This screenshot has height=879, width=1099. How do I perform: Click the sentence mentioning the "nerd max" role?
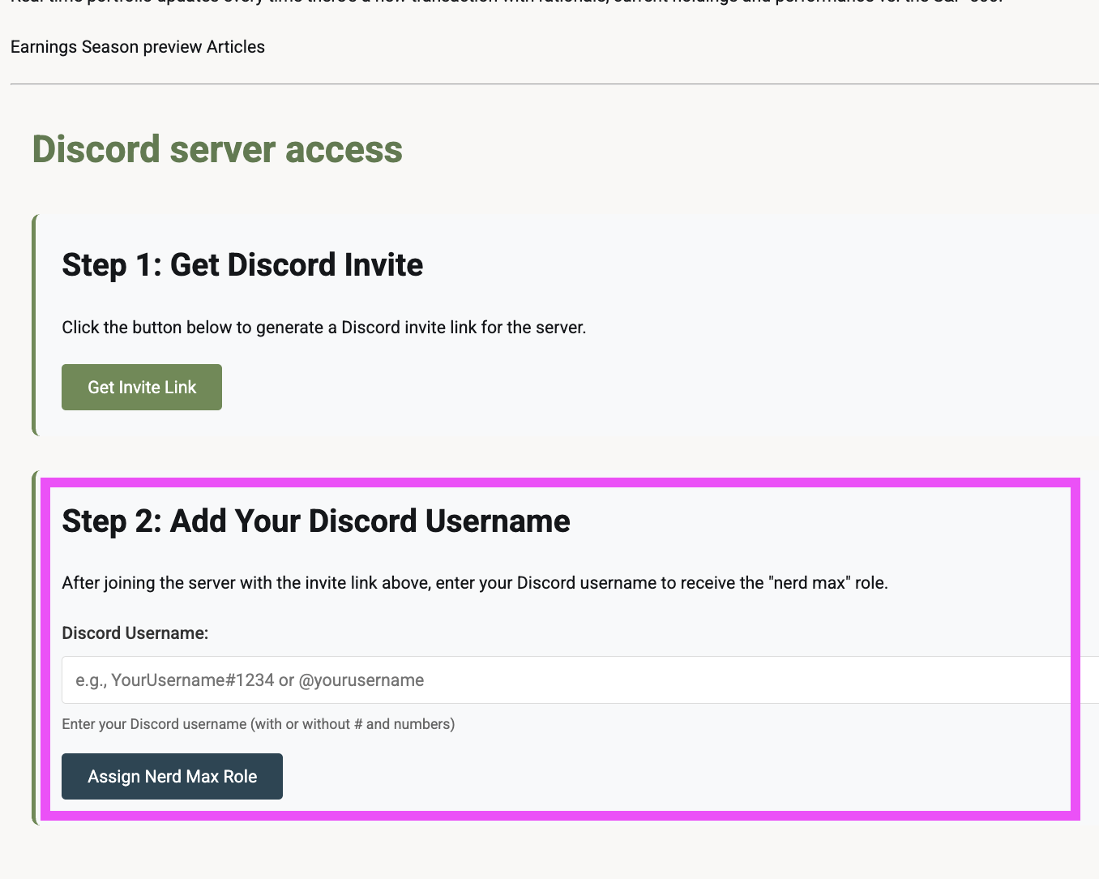(475, 583)
